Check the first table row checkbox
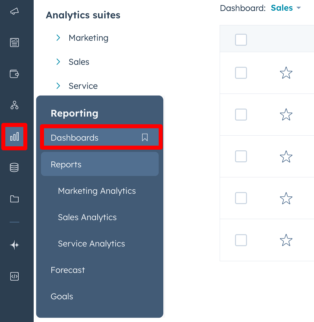 click(241, 73)
